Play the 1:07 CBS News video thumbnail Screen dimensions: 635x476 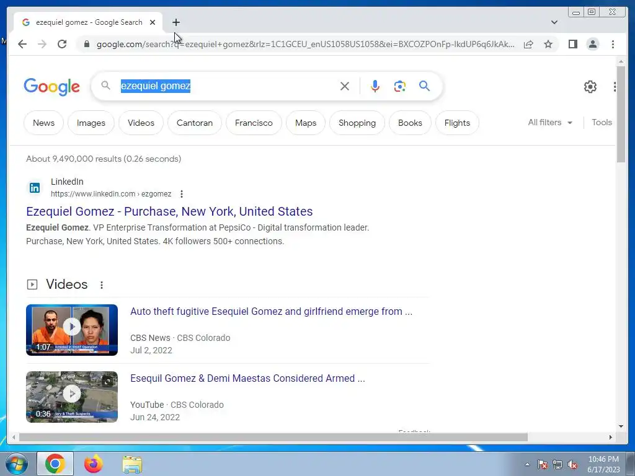pos(72,330)
